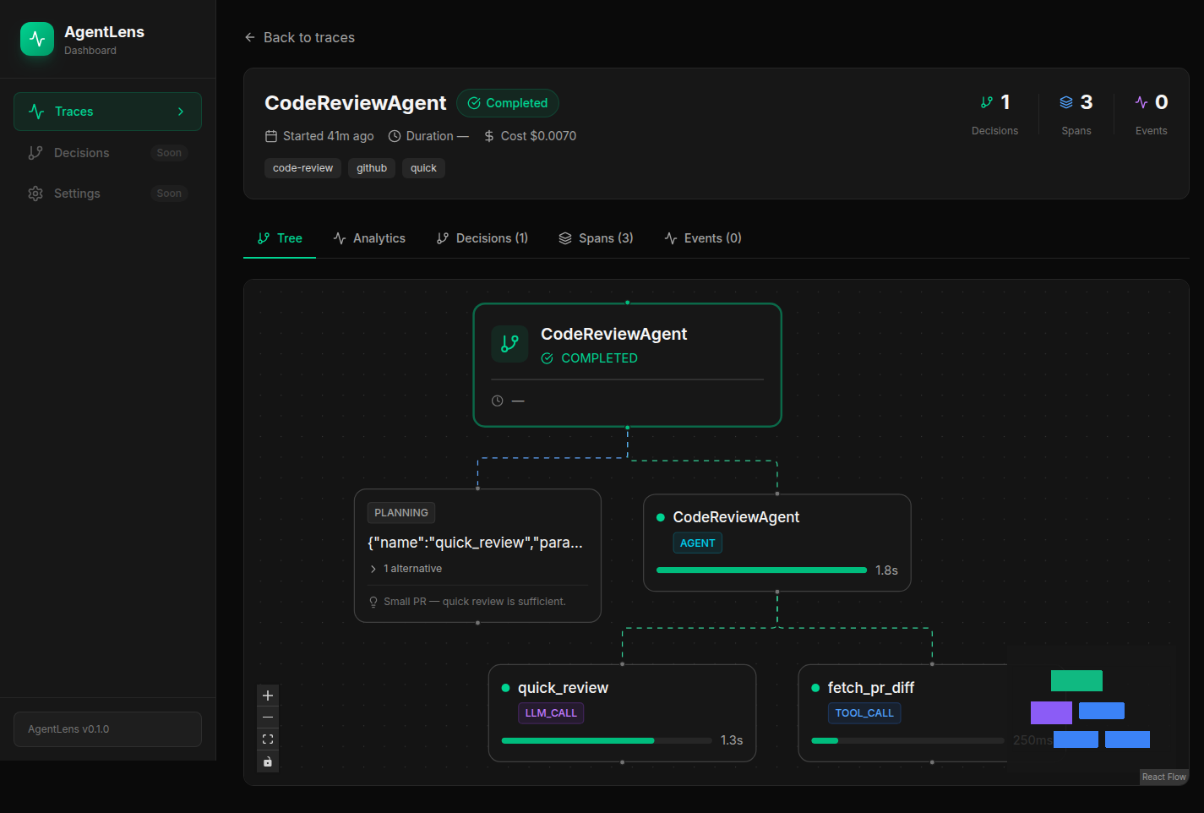Fit the tree view to screen
The image size is (1204, 813).
[x=268, y=739]
